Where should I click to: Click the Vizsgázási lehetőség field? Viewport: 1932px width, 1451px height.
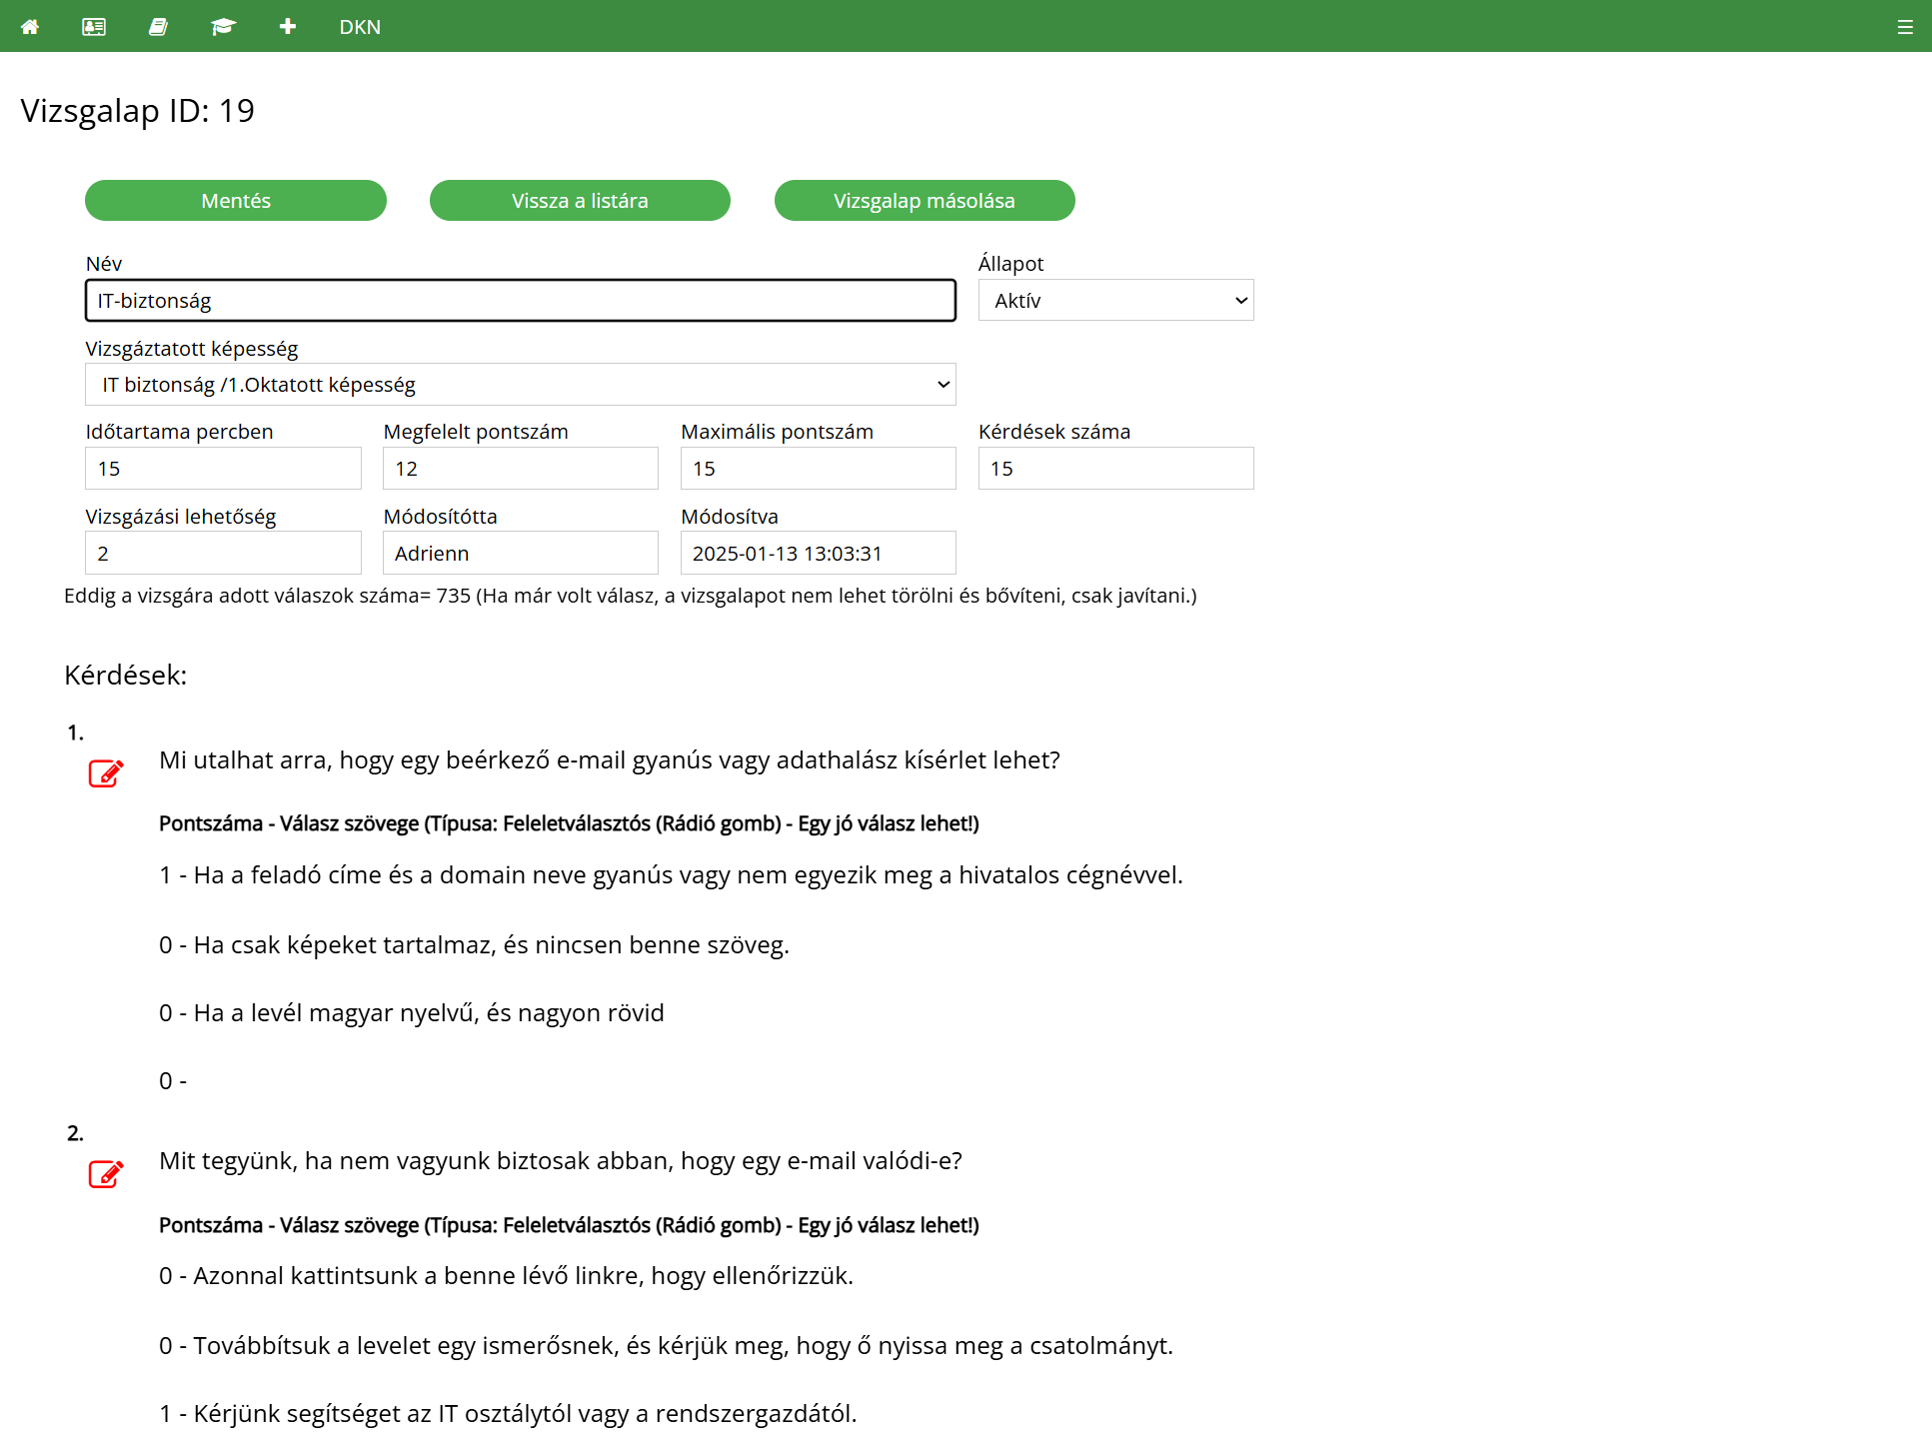click(223, 554)
